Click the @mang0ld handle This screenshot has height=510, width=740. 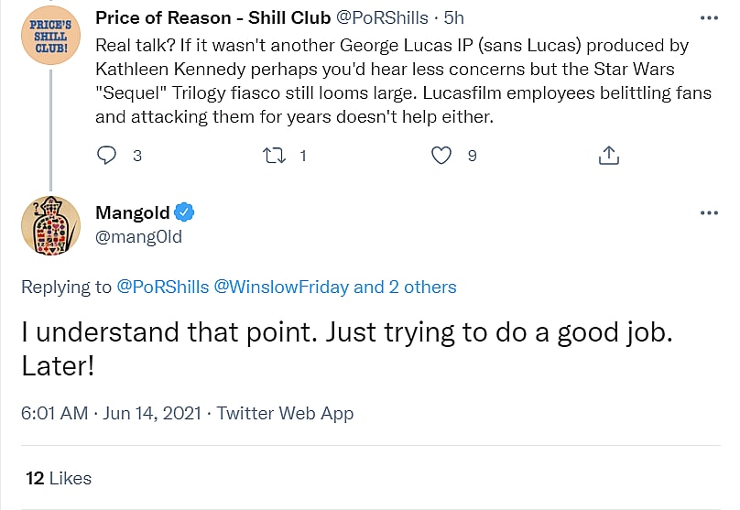click(138, 237)
